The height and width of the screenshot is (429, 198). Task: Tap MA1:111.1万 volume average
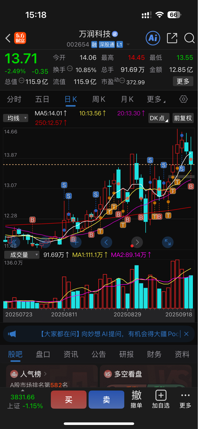[90, 255]
